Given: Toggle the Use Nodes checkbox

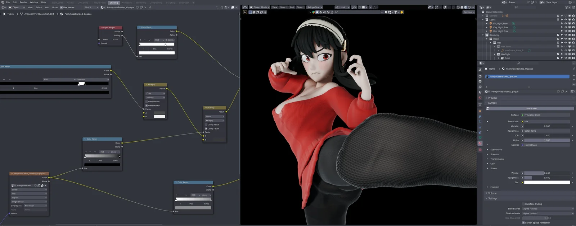Looking at the screenshot, I should point(61,7).
